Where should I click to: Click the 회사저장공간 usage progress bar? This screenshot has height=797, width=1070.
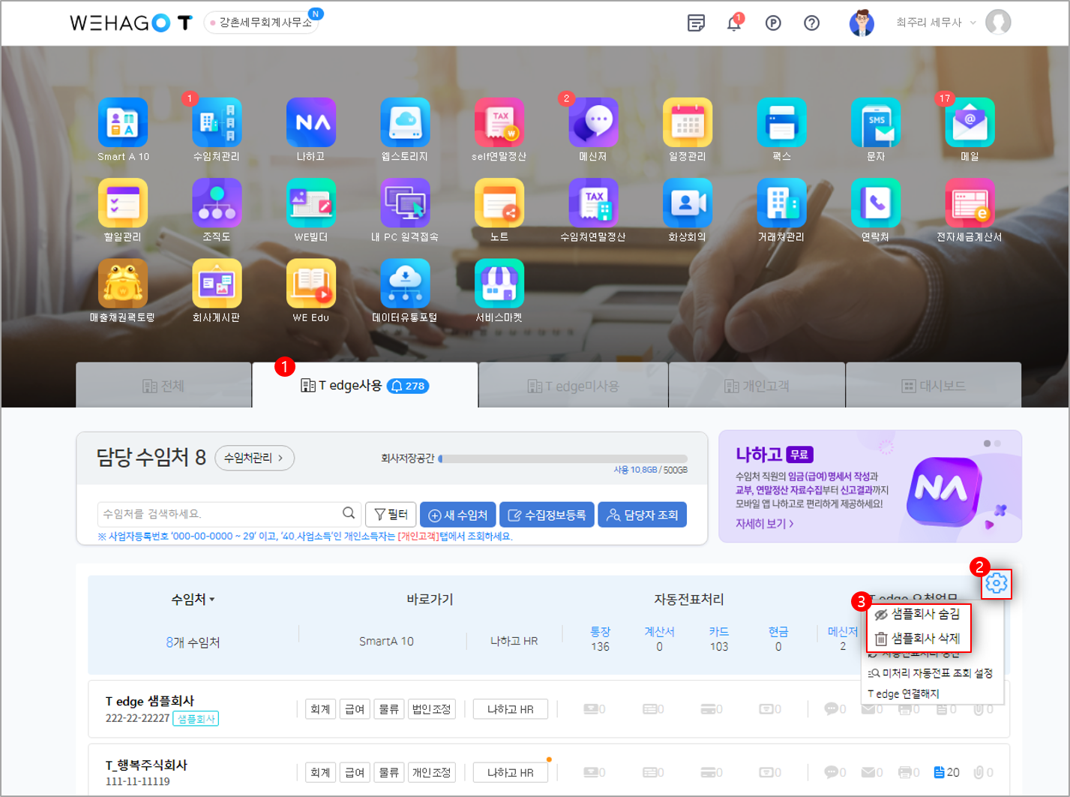tap(563, 459)
